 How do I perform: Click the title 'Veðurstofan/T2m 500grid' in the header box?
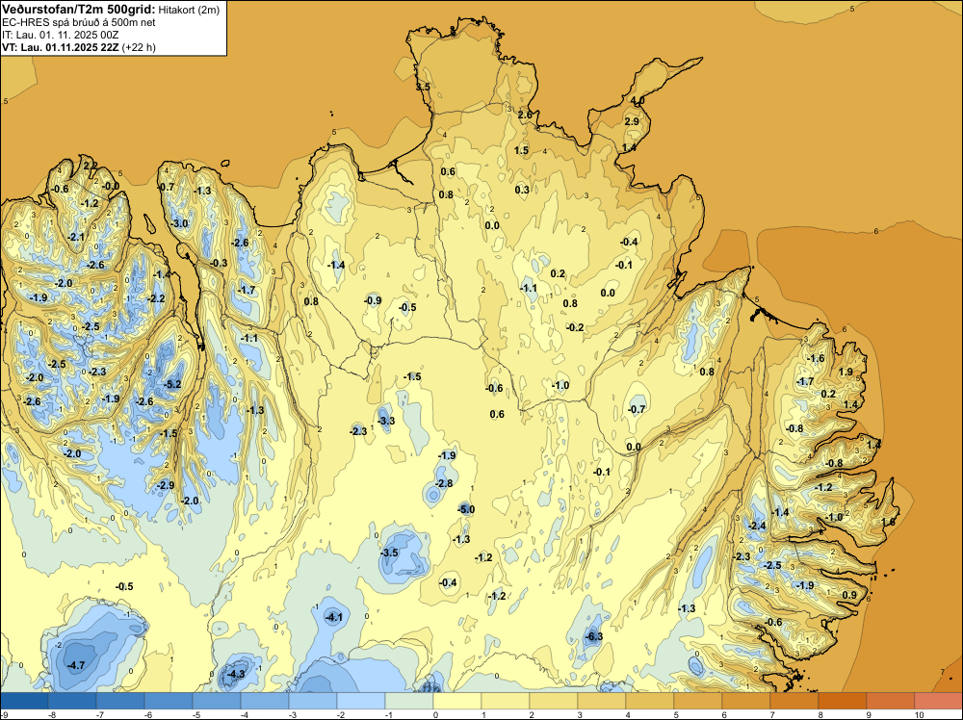pyautogui.click(x=78, y=10)
